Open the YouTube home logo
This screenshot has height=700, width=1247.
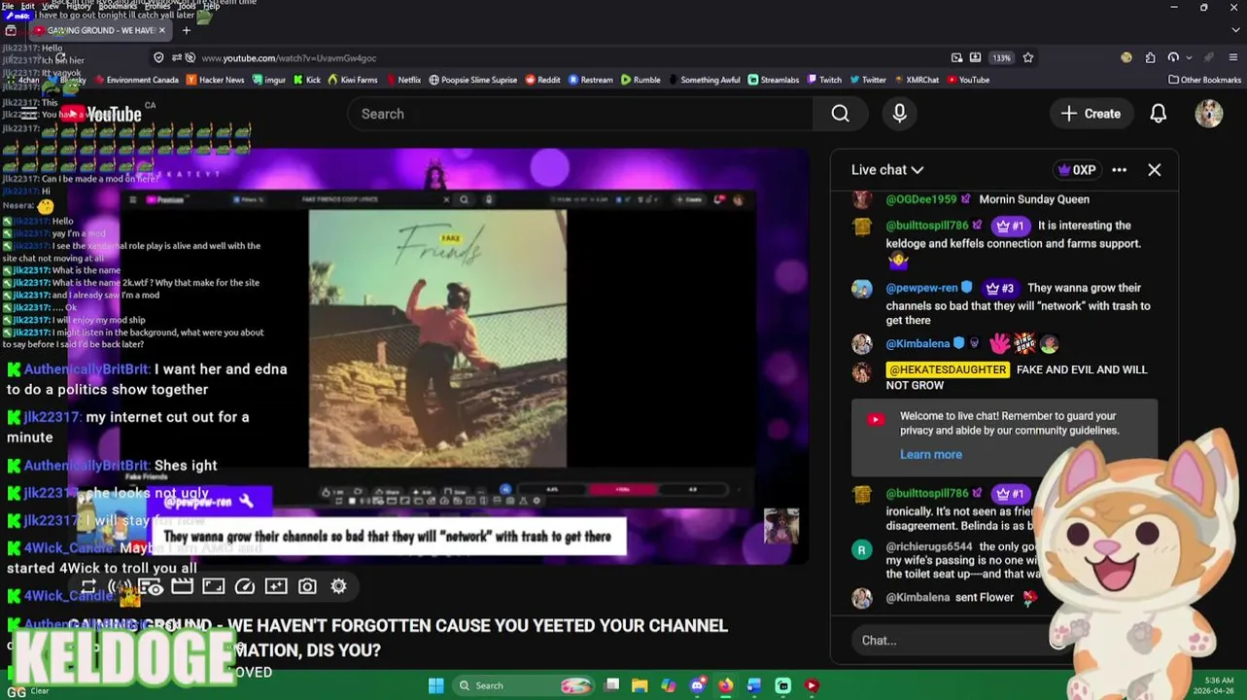(103, 114)
